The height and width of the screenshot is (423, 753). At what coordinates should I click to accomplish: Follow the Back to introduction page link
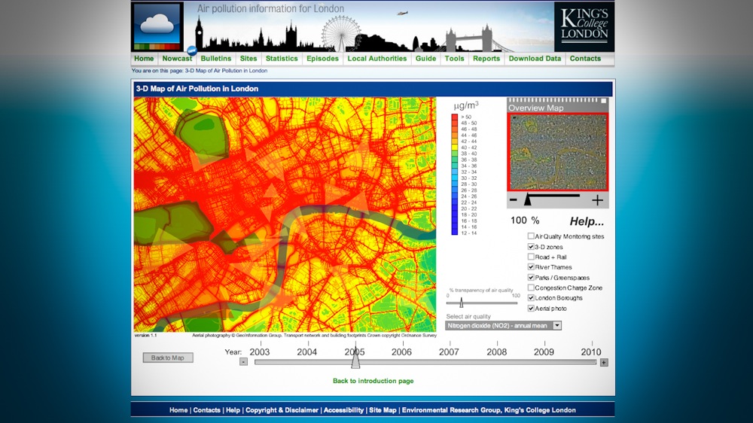(x=373, y=381)
